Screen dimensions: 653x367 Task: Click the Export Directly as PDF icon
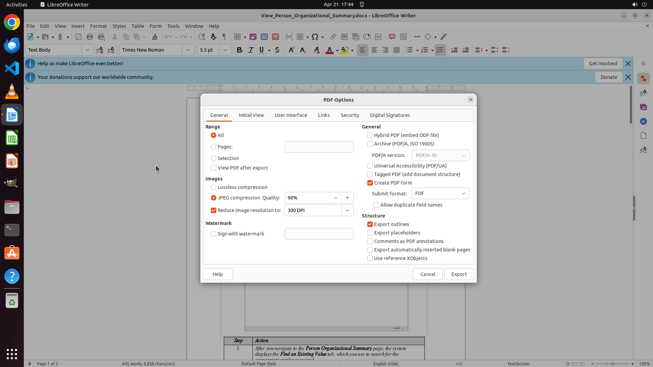click(x=79, y=37)
